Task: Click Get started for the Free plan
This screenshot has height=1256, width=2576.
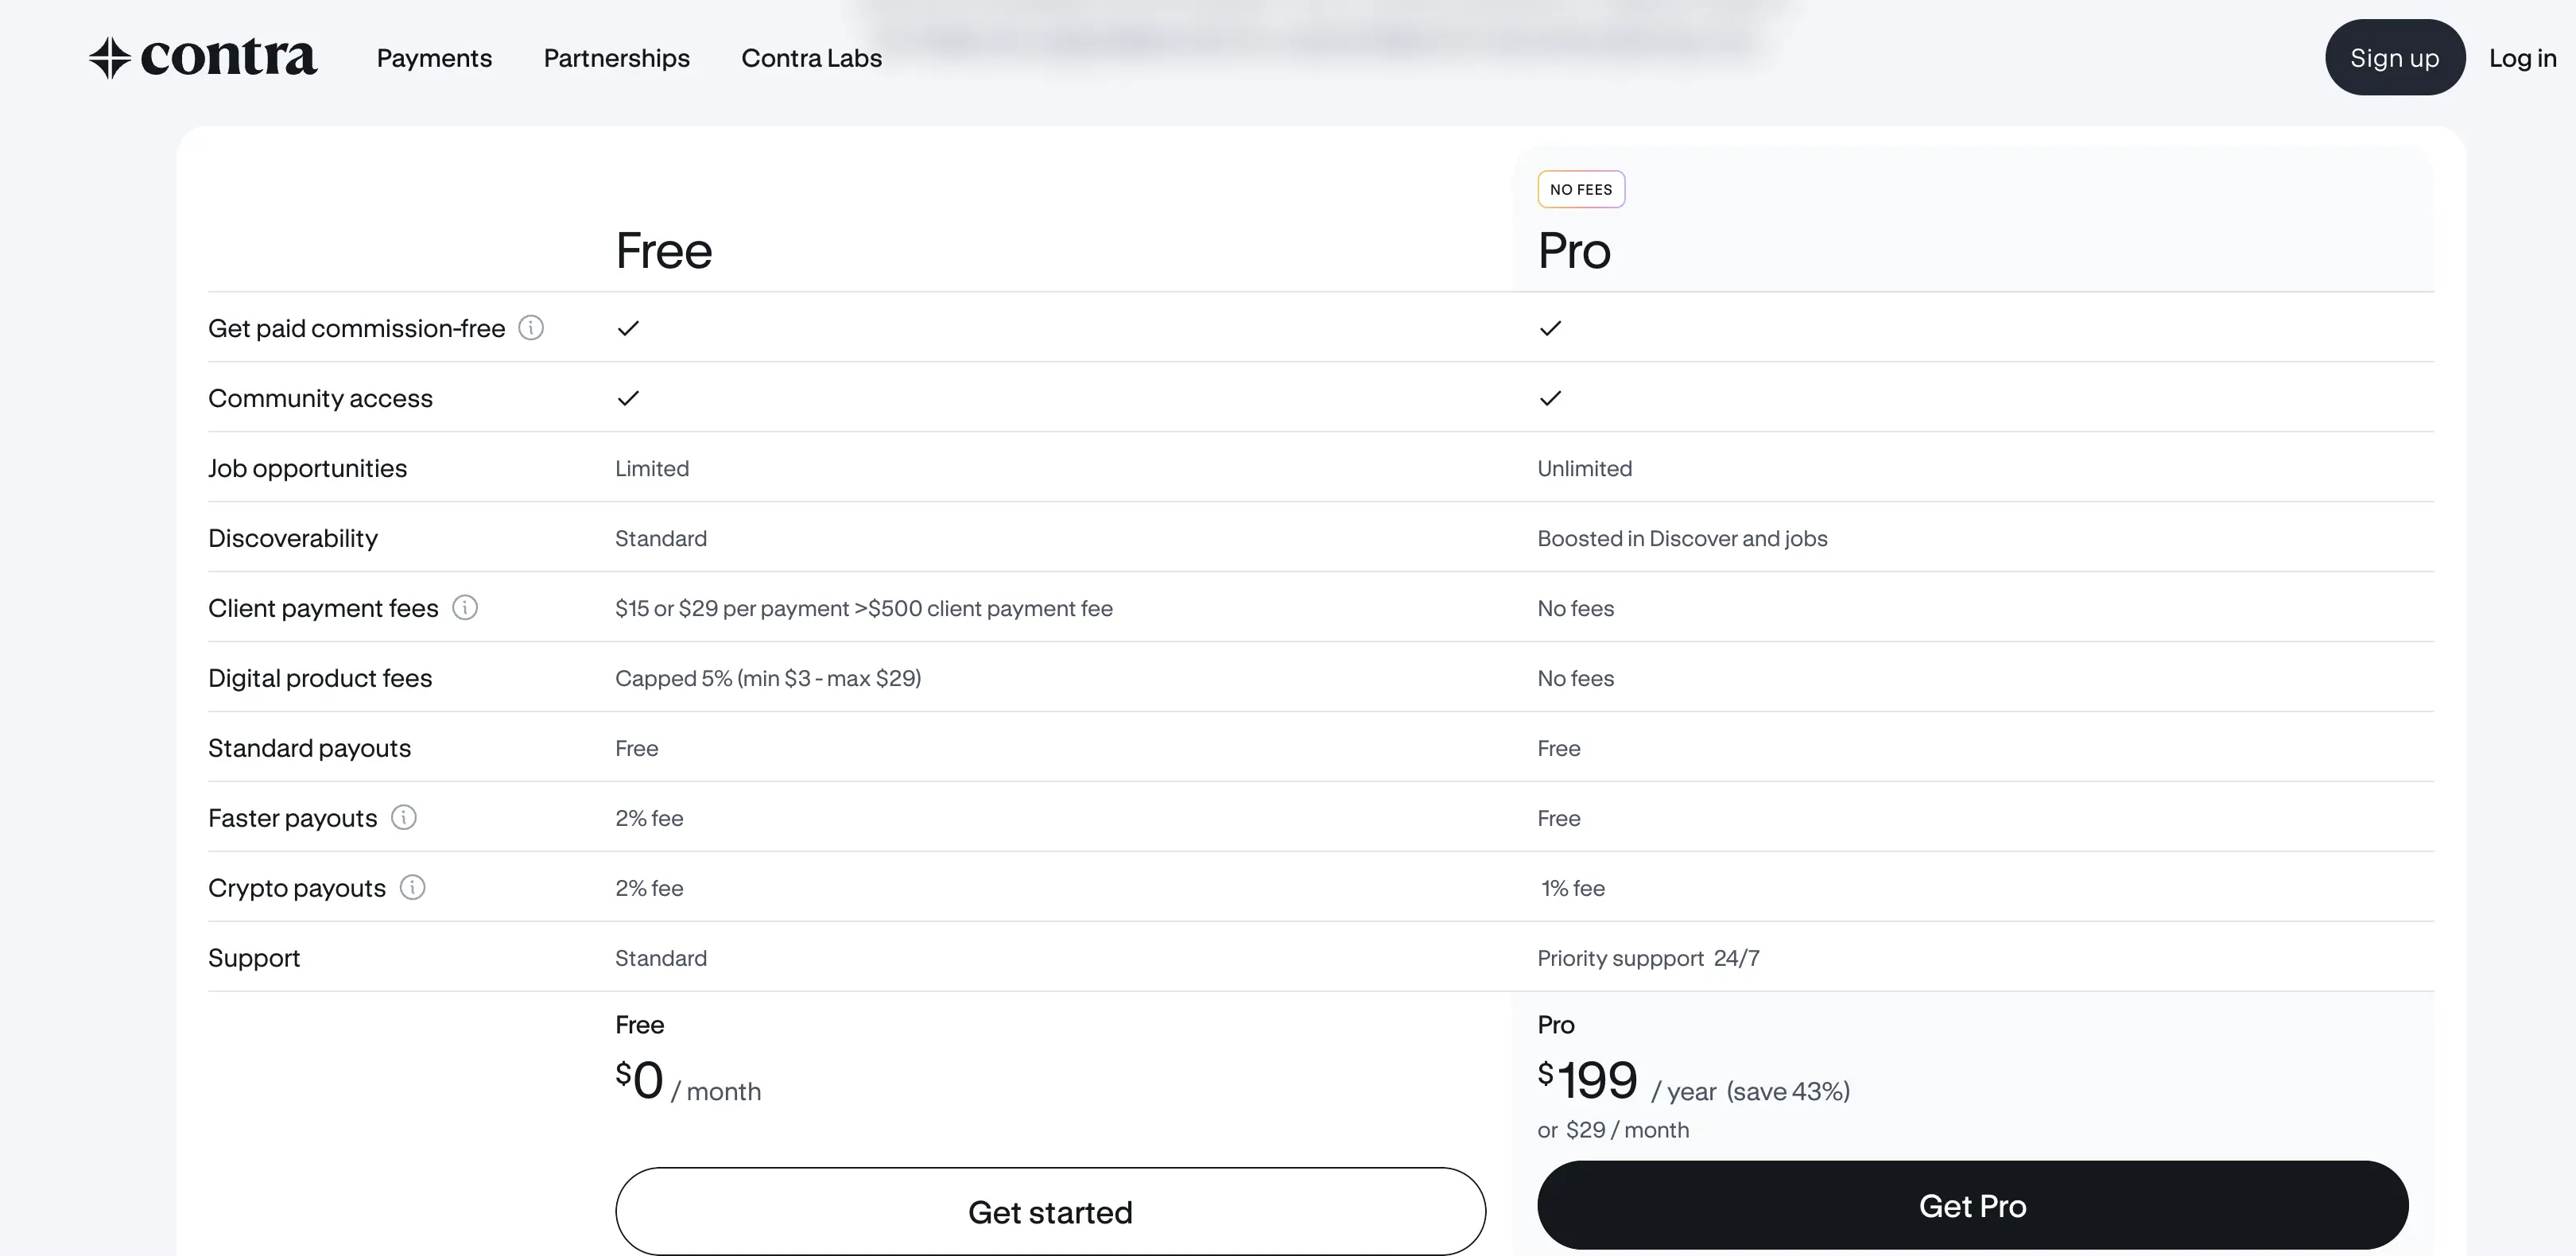Action: [1051, 1211]
